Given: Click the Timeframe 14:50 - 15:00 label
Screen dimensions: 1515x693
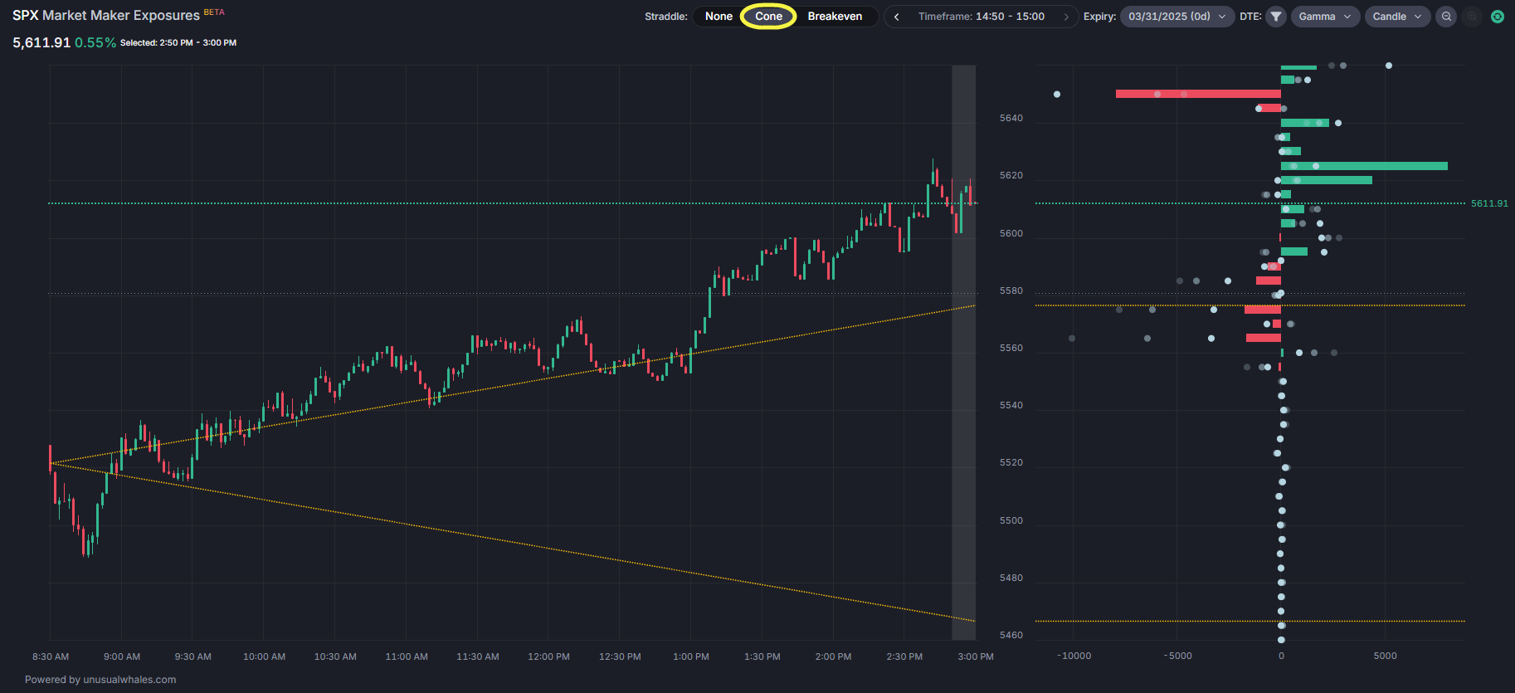Looking at the screenshot, I should pyautogui.click(x=981, y=17).
